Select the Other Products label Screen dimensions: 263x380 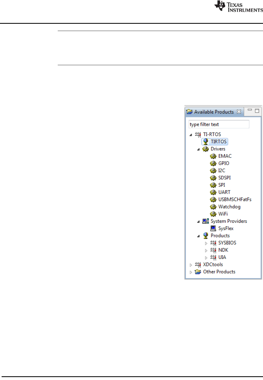point(219,272)
